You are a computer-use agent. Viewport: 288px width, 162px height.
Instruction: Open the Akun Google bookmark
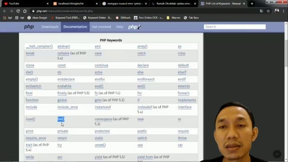(x=37, y=18)
